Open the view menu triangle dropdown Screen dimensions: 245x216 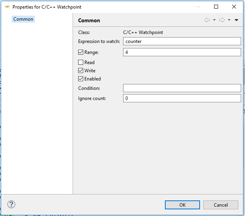[236, 20]
